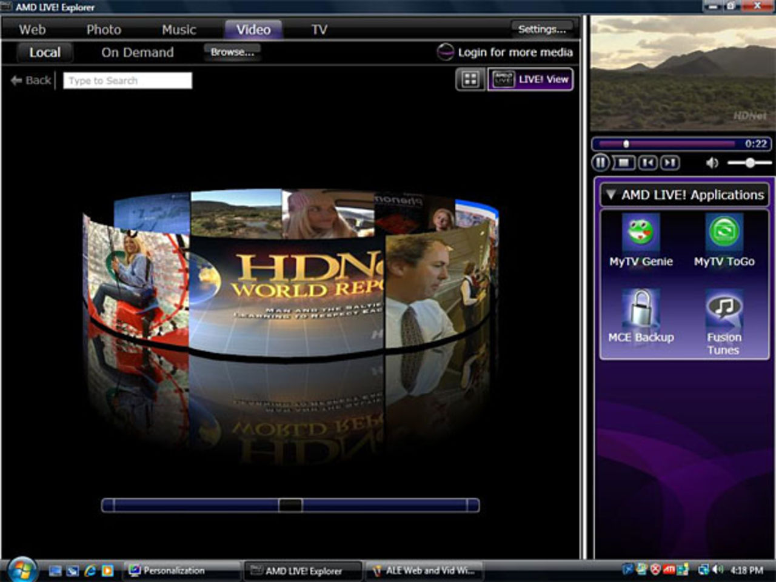Image resolution: width=776 pixels, height=582 pixels.
Task: Adjust the volume slider
Action: [x=749, y=163]
